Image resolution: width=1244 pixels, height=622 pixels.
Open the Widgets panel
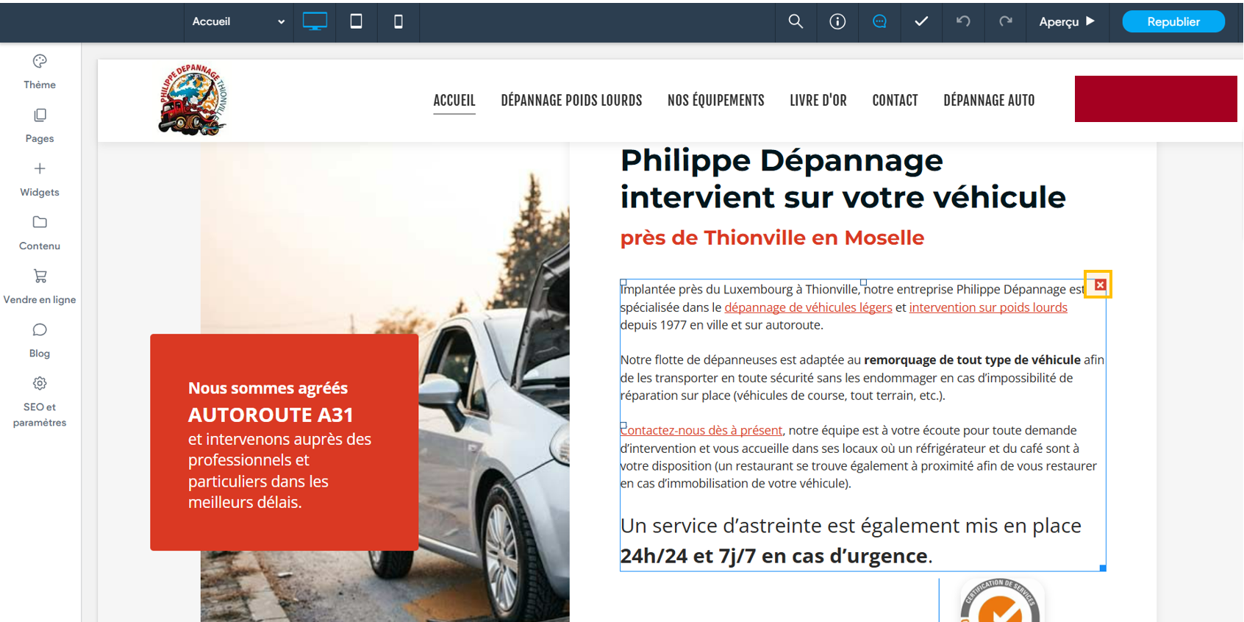pos(40,179)
